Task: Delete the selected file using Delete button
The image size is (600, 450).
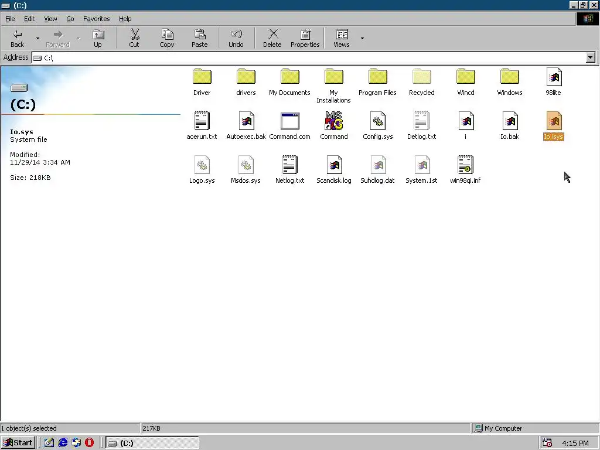Action: pyautogui.click(x=272, y=38)
